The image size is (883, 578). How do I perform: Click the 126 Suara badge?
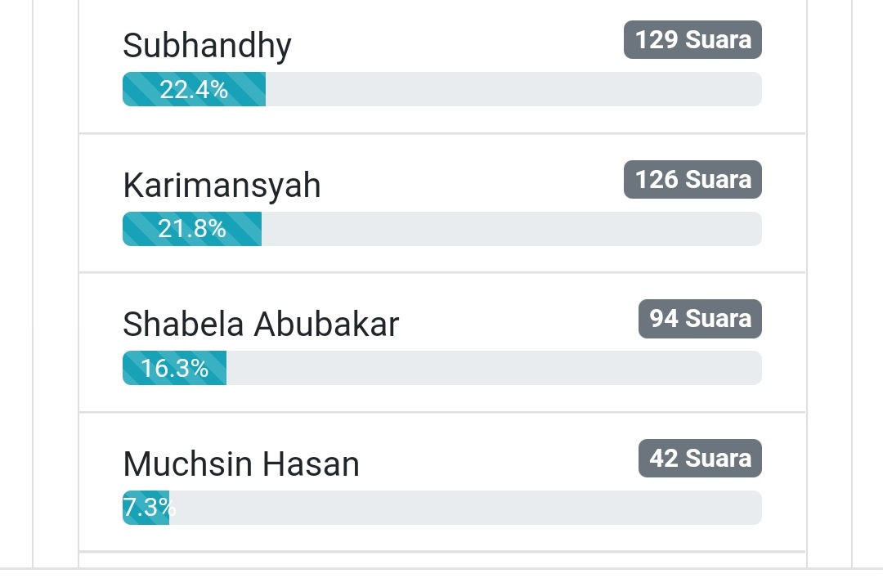pyautogui.click(x=693, y=180)
